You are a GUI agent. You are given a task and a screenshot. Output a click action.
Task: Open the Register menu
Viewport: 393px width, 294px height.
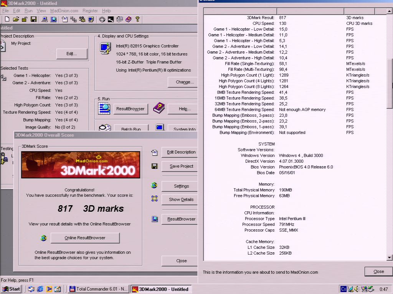90,11
